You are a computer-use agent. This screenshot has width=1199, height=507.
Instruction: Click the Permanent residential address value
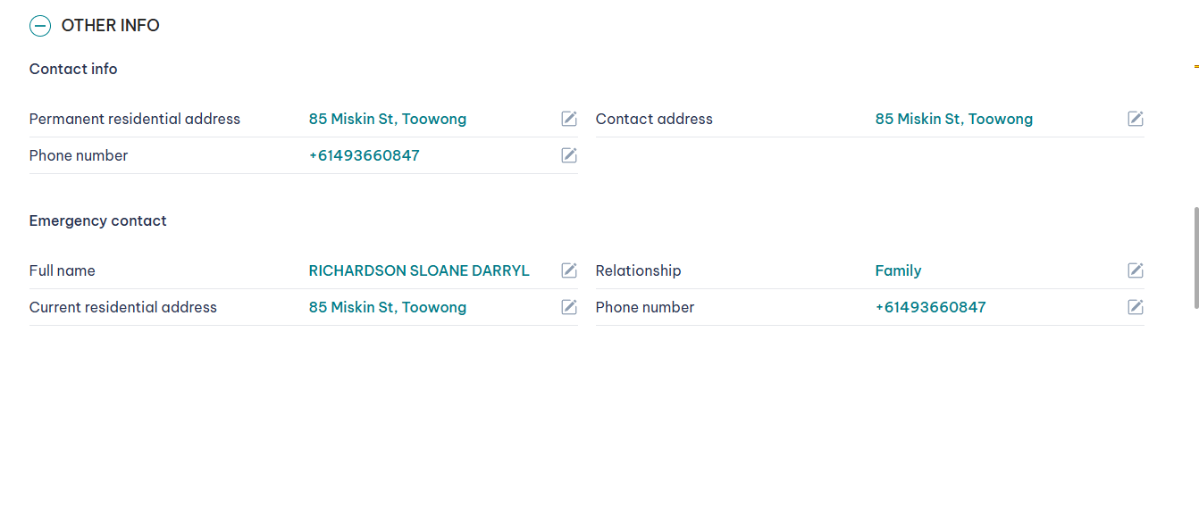[387, 119]
